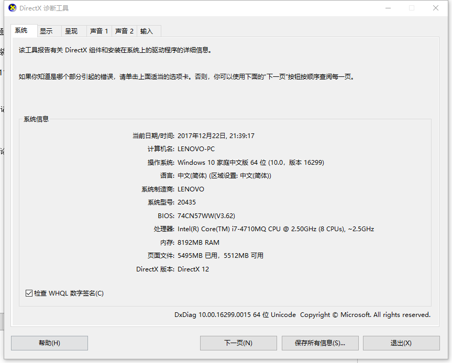Click language value 中文(简体)
Image resolution: width=452 pixels, height=363 pixels.
[224, 176]
